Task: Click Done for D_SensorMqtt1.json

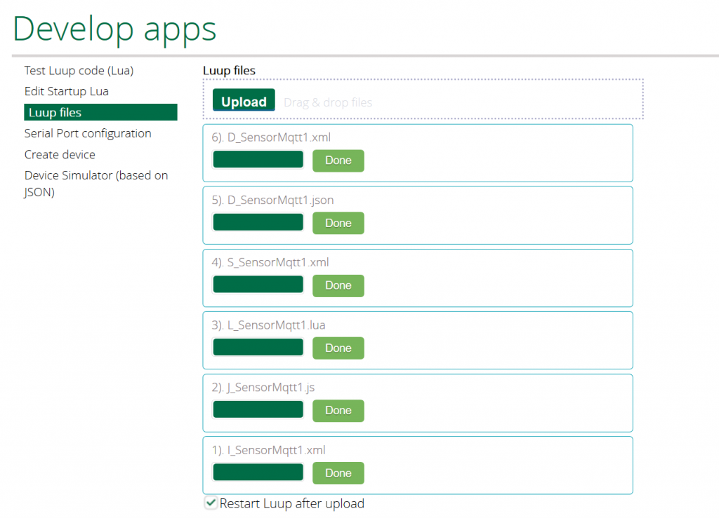Action: pos(338,224)
